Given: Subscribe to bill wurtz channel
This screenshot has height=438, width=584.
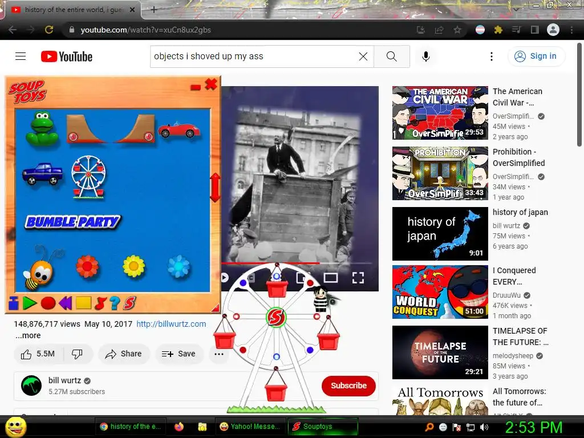Looking at the screenshot, I should 348,386.
